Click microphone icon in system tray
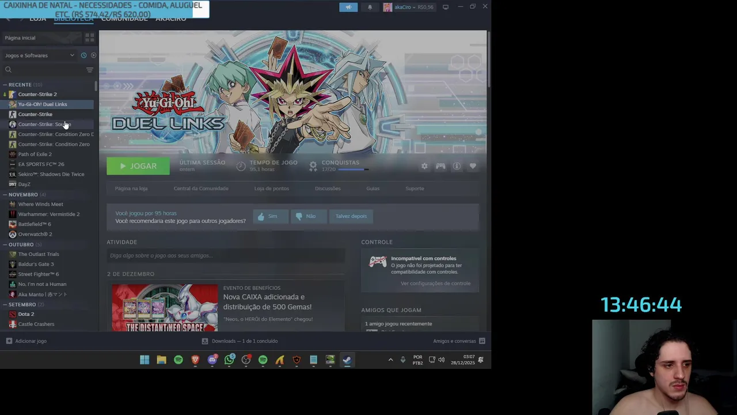 tap(402, 360)
